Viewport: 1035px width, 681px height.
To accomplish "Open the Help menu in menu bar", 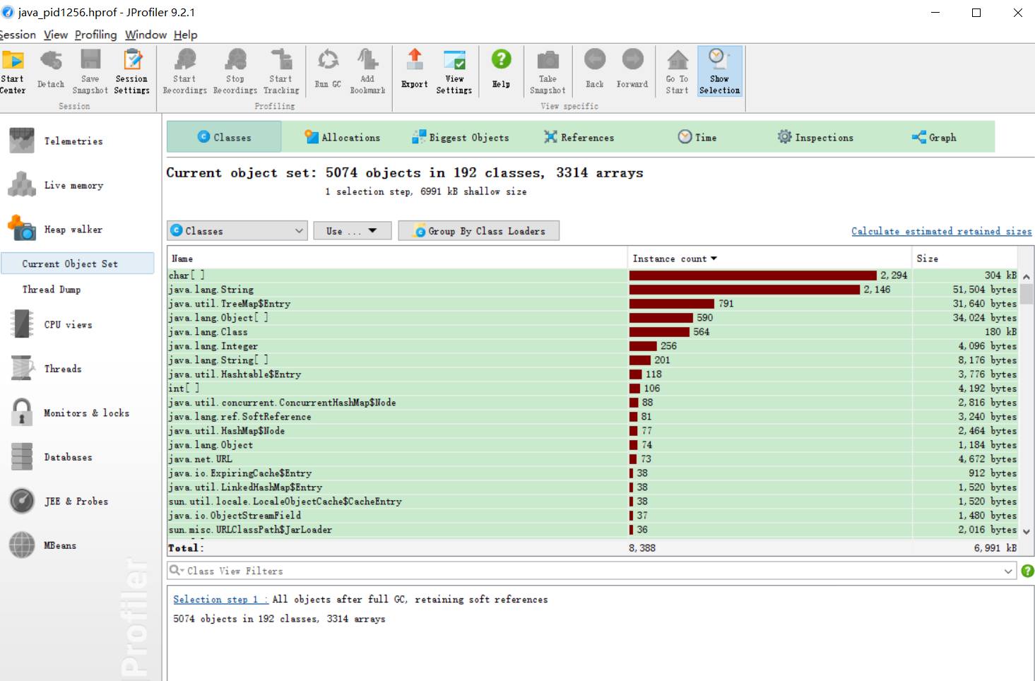I will 186,35.
